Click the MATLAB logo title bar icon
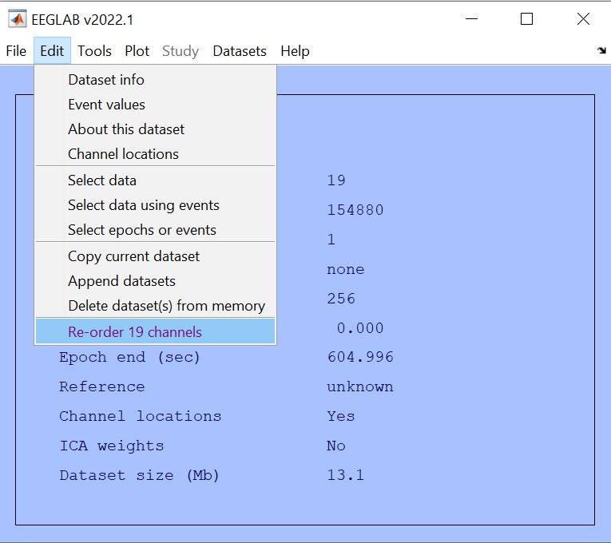611x543 pixels. point(17,19)
